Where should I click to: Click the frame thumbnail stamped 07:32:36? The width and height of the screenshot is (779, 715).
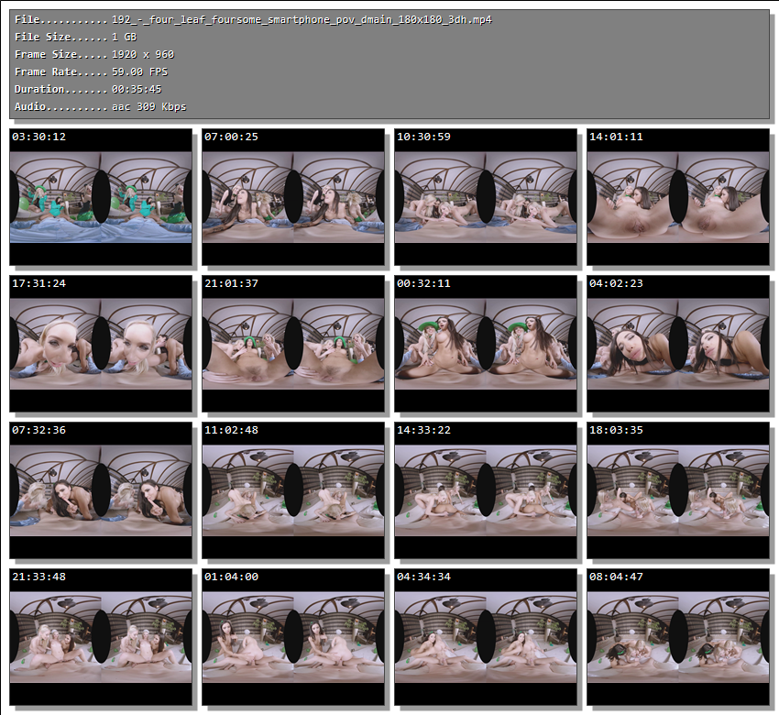[x=101, y=490]
